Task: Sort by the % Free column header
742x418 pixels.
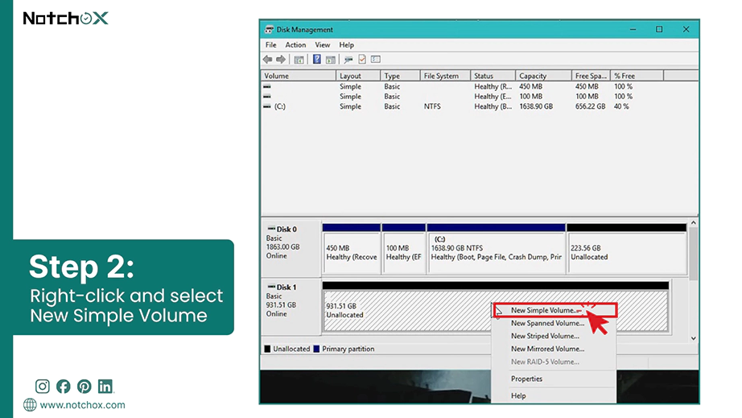Action: pyautogui.click(x=637, y=76)
